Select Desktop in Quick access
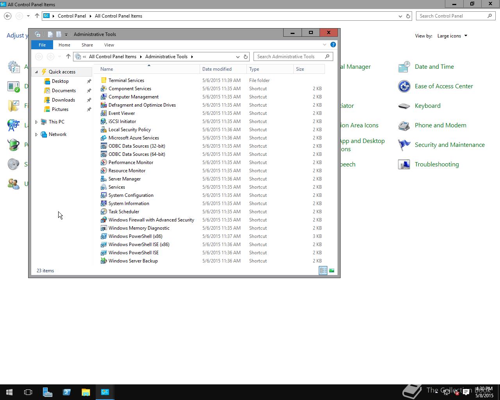Image resolution: width=500 pixels, height=400 pixels. pyautogui.click(x=60, y=81)
